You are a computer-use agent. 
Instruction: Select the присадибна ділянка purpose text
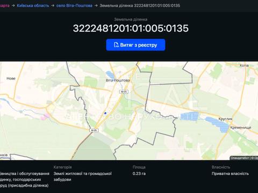[28, 185]
